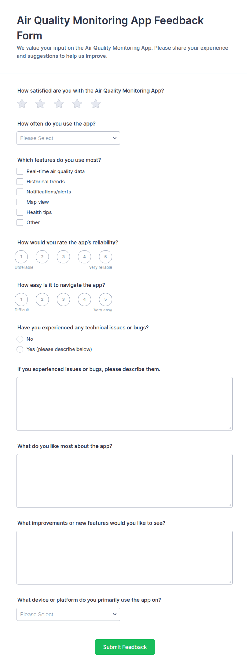Choose Yes (please describe below) option
Viewport: 247px width, 668px height.
click(20, 349)
